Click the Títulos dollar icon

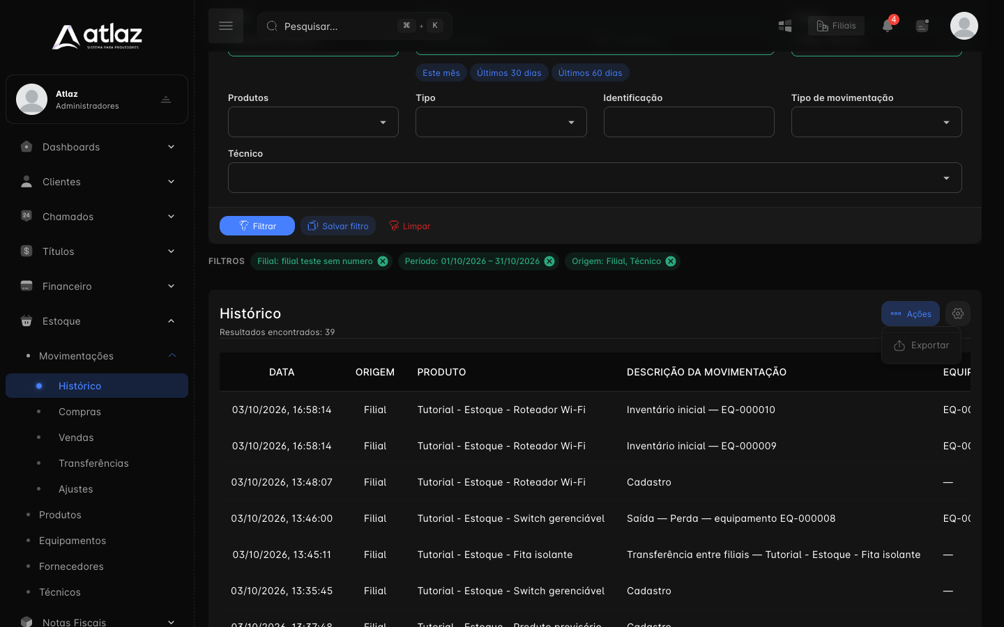click(26, 251)
